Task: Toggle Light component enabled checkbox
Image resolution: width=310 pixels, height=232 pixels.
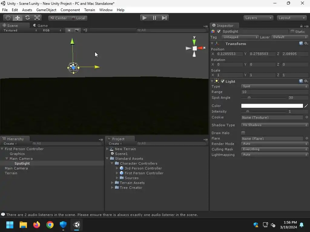Action: coord(223,81)
